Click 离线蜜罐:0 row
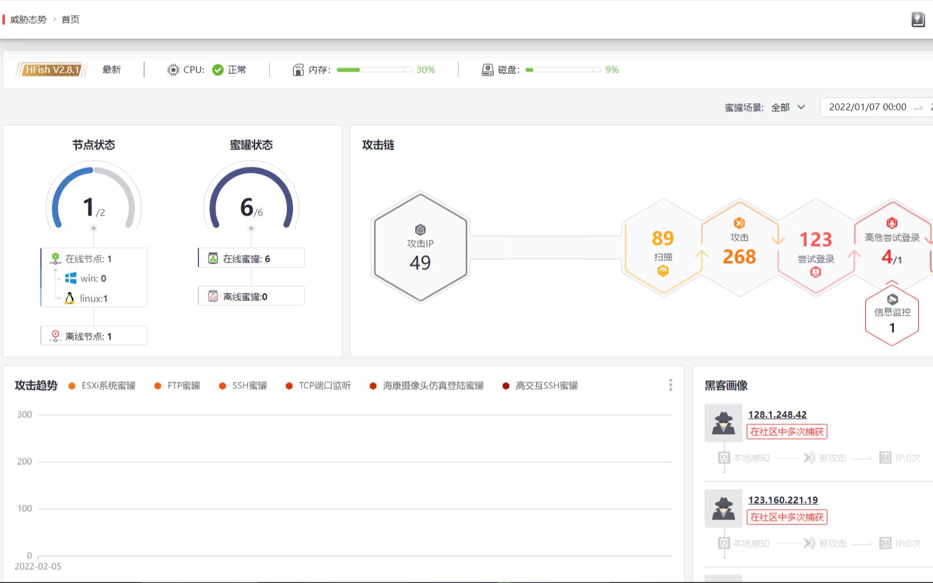 (x=251, y=296)
